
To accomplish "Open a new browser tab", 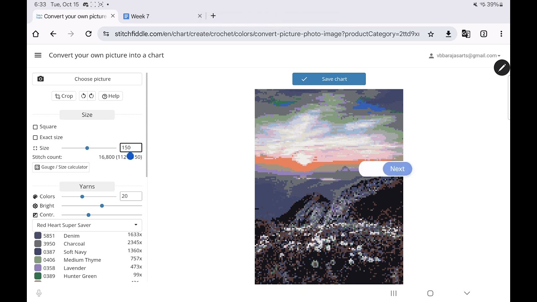I will pyautogui.click(x=213, y=16).
